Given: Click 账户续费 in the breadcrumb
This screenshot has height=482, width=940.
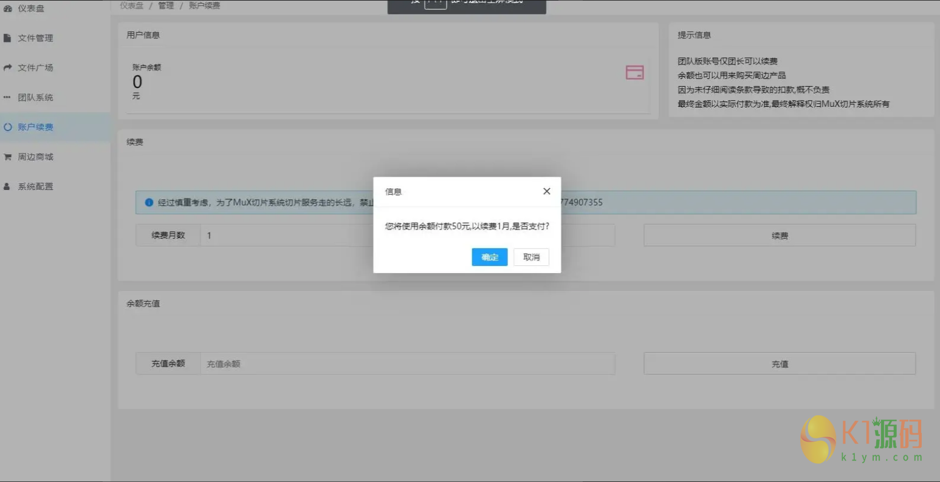Looking at the screenshot, I should [204, 5].
